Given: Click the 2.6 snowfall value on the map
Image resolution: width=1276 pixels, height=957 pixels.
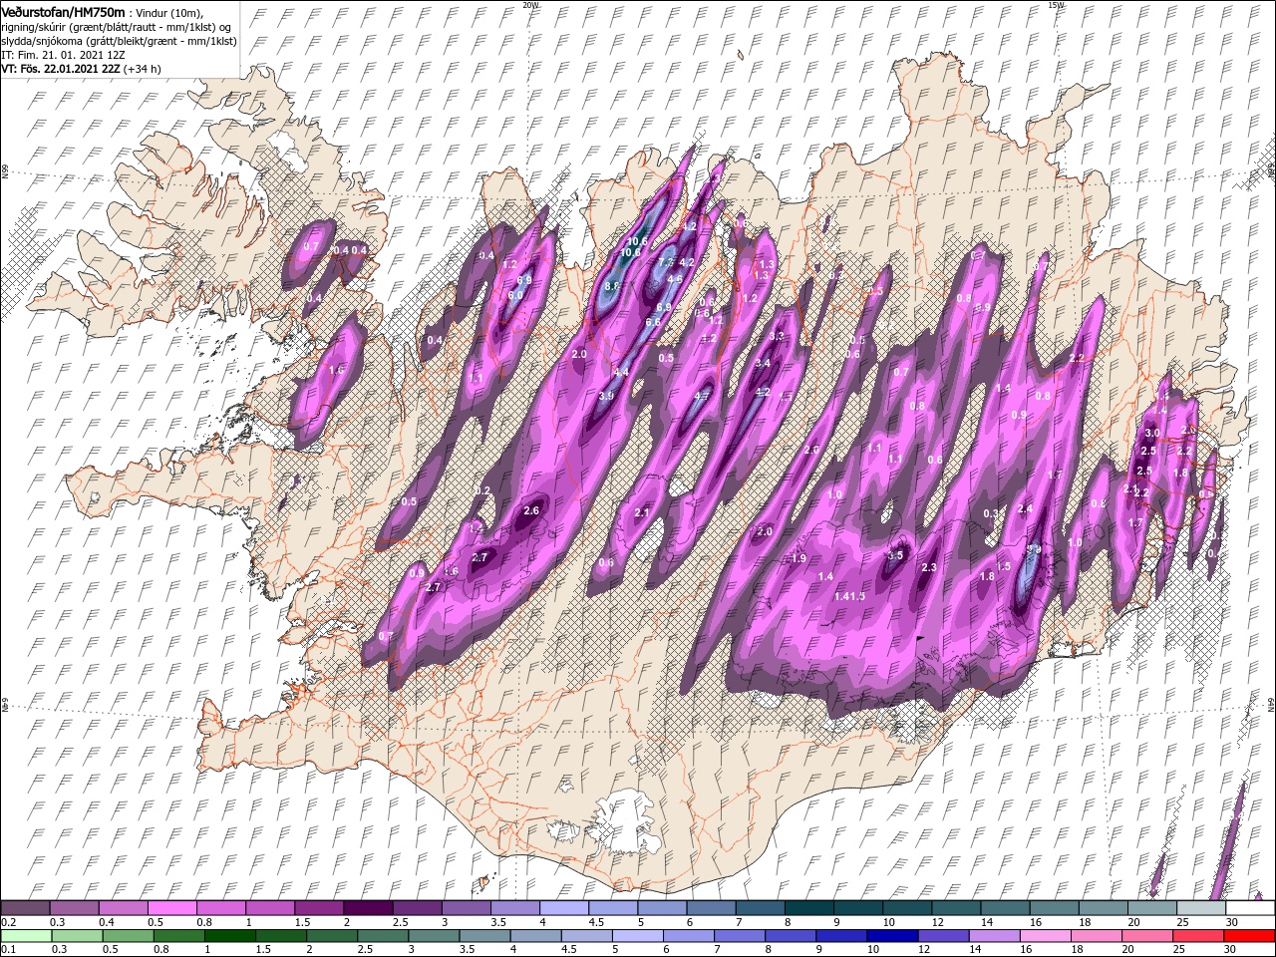Looking at the screenshot, I should pyautogui.click(x=531, y=510).
